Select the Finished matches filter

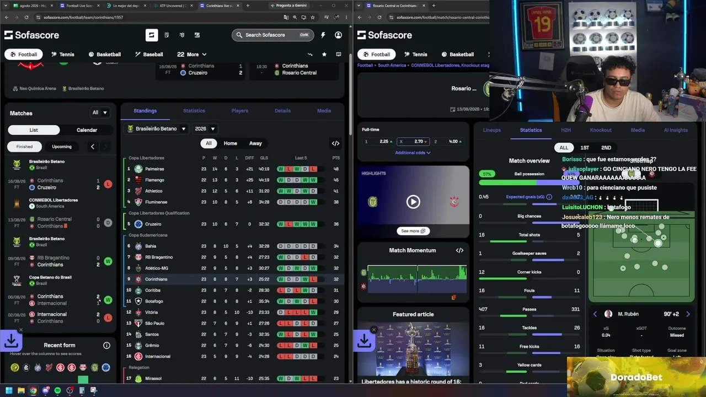click(24, 147)
